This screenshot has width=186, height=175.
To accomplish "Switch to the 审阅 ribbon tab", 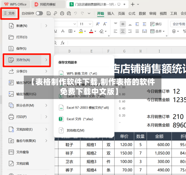I will 153,13.
